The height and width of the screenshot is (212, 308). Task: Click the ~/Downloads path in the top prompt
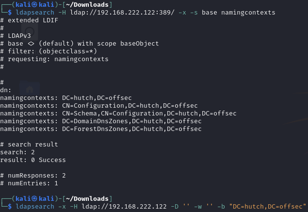89,4
